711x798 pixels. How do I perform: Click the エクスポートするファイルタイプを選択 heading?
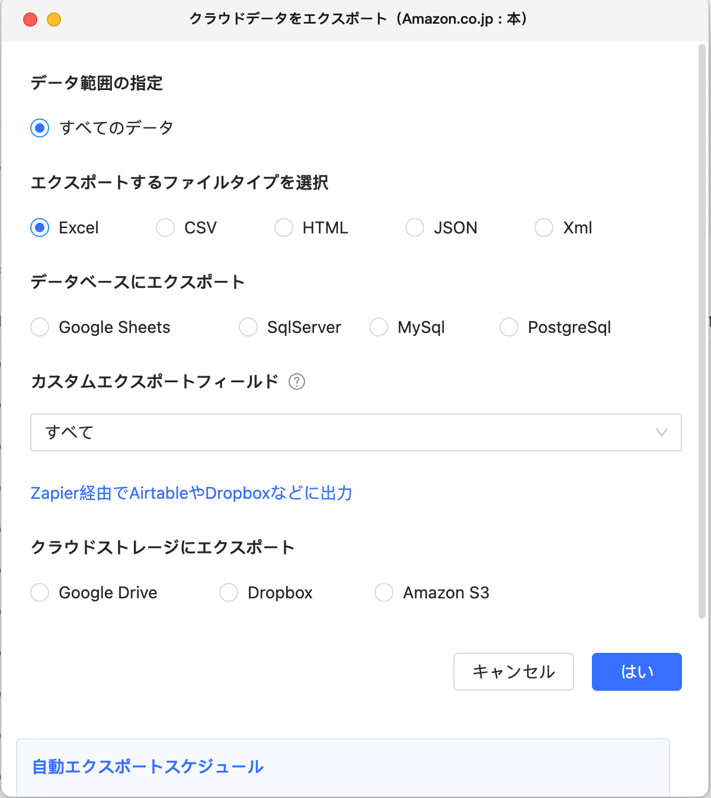(180, 182)
